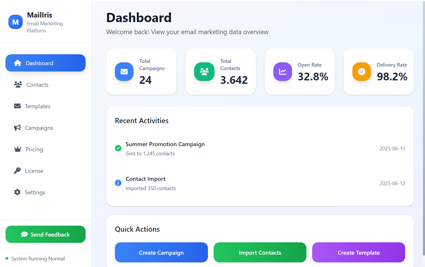
Task: Select License in the sidebar
Action: click(x=45, y=171)
